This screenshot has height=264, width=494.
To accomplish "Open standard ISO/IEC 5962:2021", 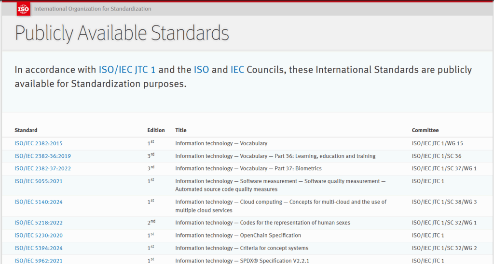I will (39, 261).
